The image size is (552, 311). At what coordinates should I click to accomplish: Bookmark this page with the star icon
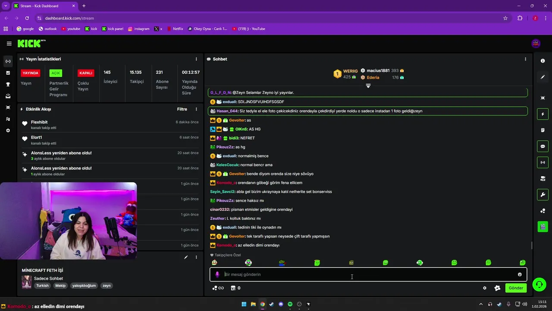point(505,18)
